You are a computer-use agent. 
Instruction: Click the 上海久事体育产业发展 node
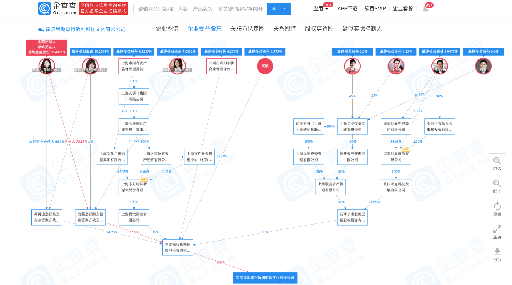click(134, 127)
